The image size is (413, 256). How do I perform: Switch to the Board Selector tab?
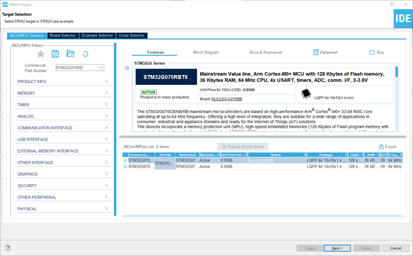(63, 36)
